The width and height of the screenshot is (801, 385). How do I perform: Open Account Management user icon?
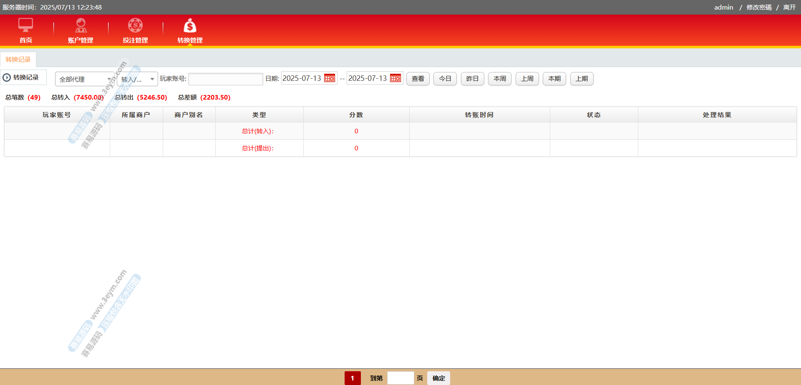point(81,25)
